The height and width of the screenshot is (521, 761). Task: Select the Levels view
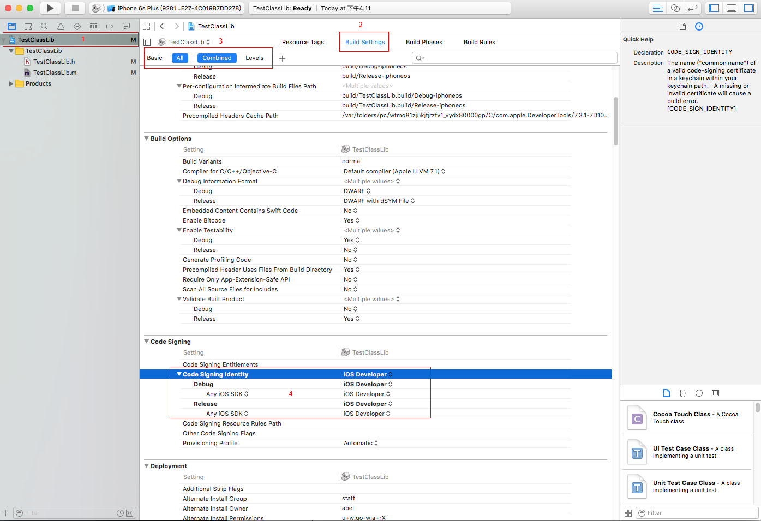click(254, 58)
